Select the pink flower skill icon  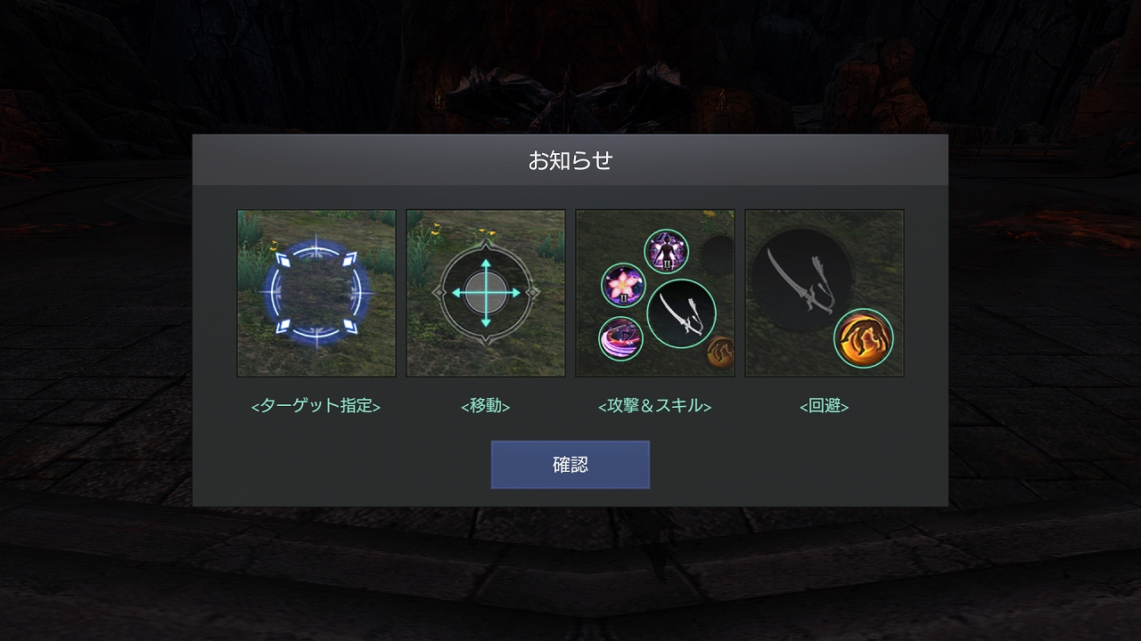[x=623, y=285]
